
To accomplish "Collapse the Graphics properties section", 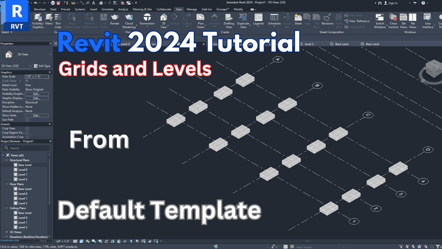I will click(50, 72).
